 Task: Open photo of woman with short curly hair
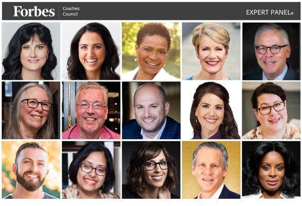151,51
